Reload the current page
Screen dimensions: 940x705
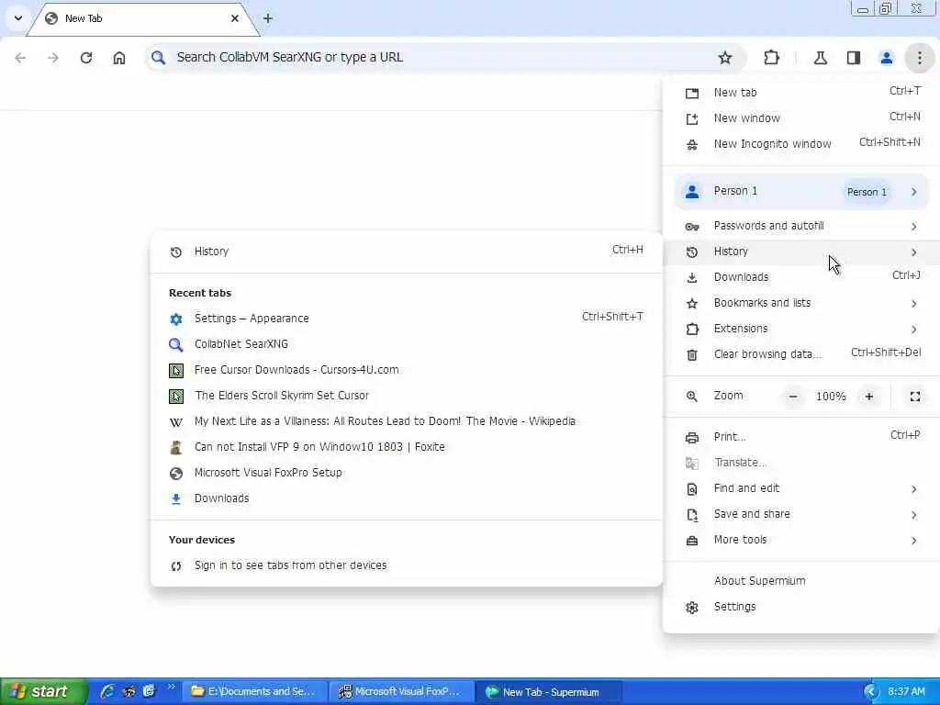pos(86,58)
